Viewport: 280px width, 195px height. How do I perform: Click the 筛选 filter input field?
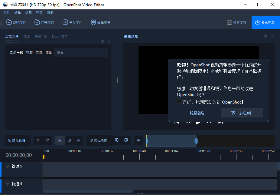pyautogui.click(x=80, y=53)
